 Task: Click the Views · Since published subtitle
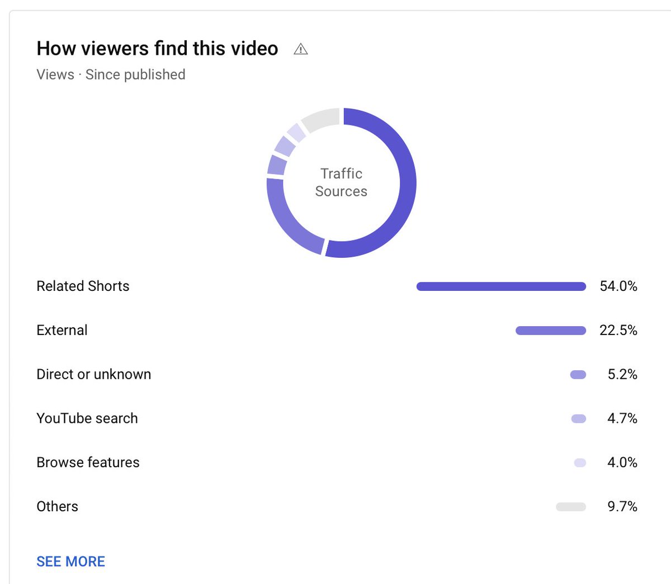coord(111,74)
